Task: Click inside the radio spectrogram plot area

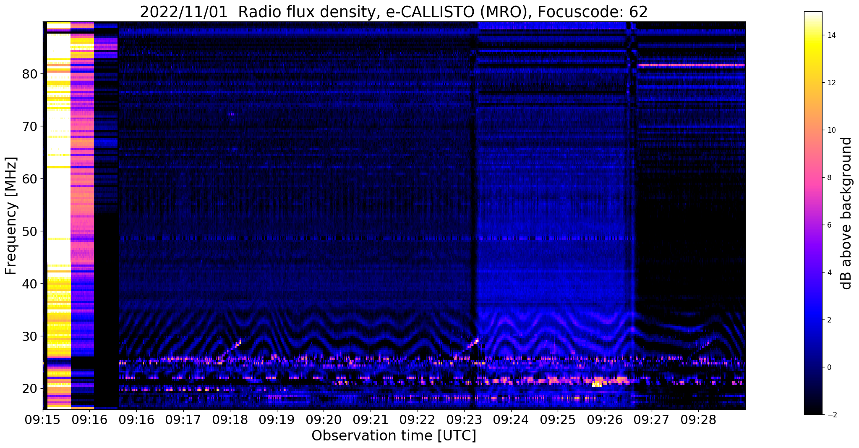Action: click(x=394, y=215)
